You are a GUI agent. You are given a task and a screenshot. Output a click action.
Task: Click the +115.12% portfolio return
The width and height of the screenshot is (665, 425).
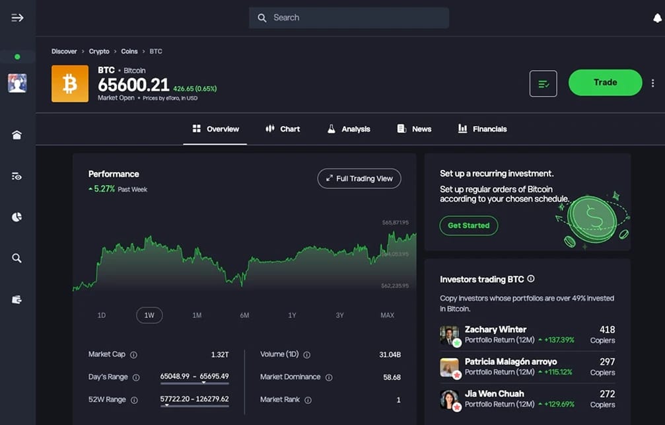pyautogui.click(x=555, y=372)
